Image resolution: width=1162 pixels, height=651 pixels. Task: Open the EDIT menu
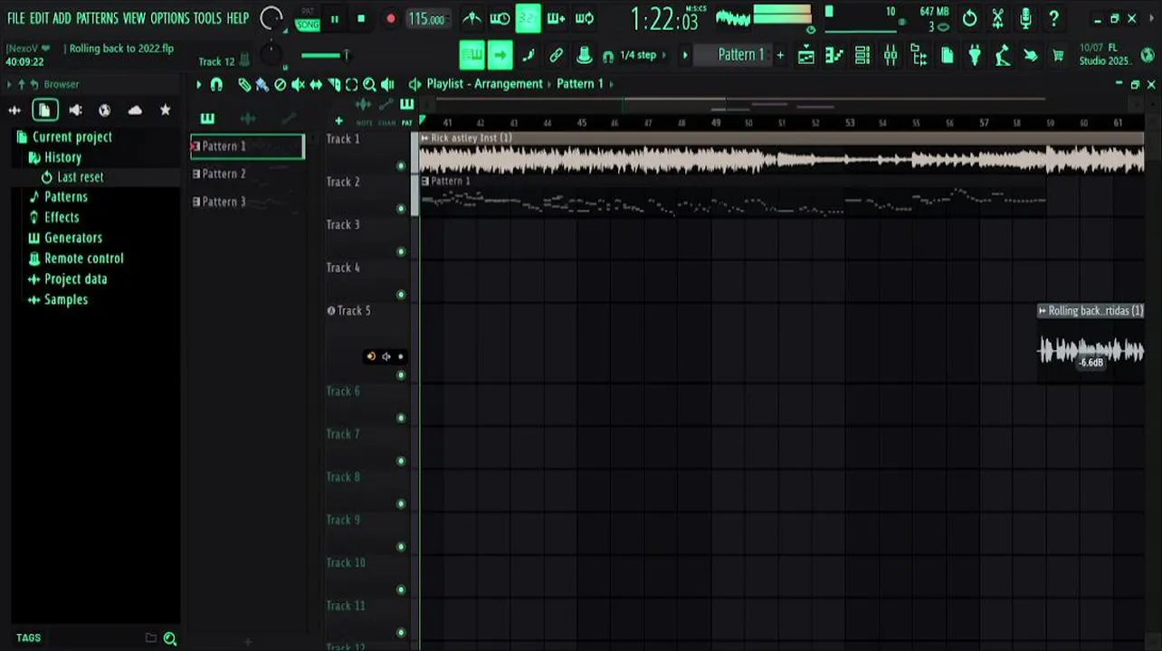[39, 18]
